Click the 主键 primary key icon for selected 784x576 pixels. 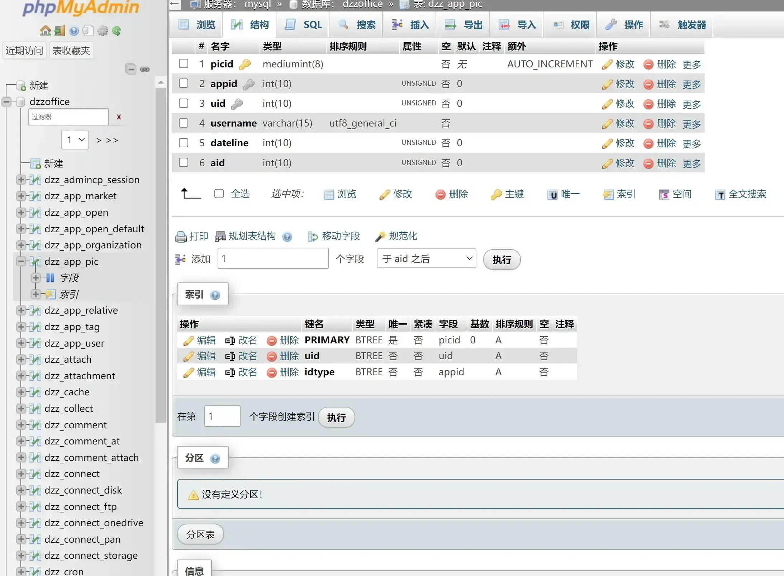[496, 195]
